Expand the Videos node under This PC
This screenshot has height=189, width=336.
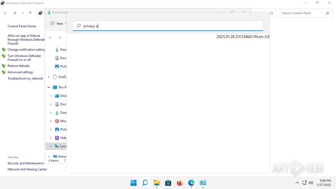coord(51,138)
